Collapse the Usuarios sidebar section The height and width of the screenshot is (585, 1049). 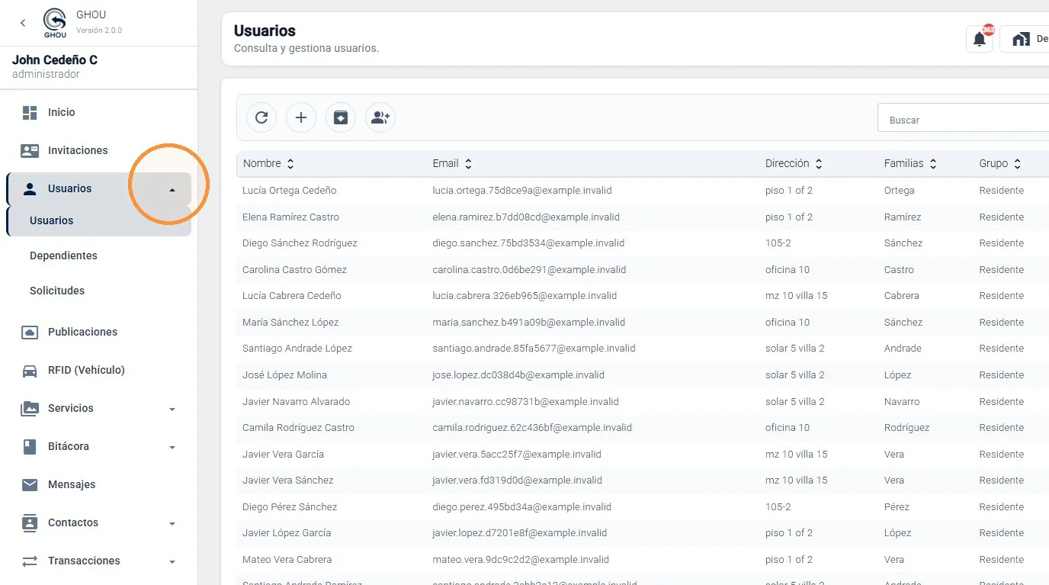[172, 189]
